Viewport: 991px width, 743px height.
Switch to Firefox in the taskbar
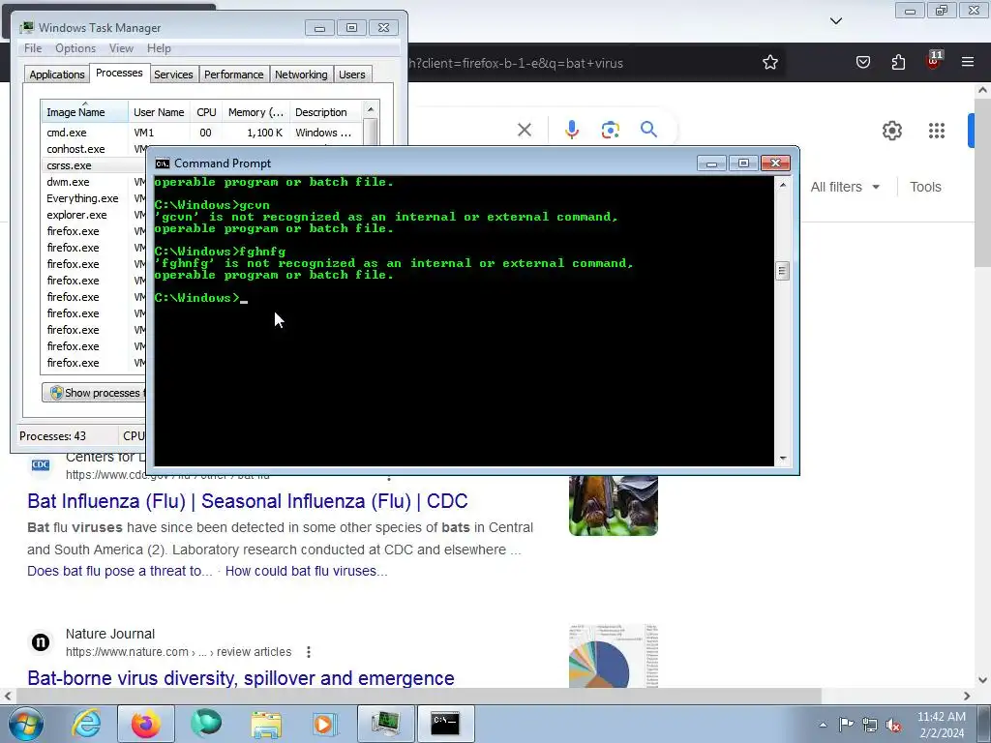[x=145, y=724]
